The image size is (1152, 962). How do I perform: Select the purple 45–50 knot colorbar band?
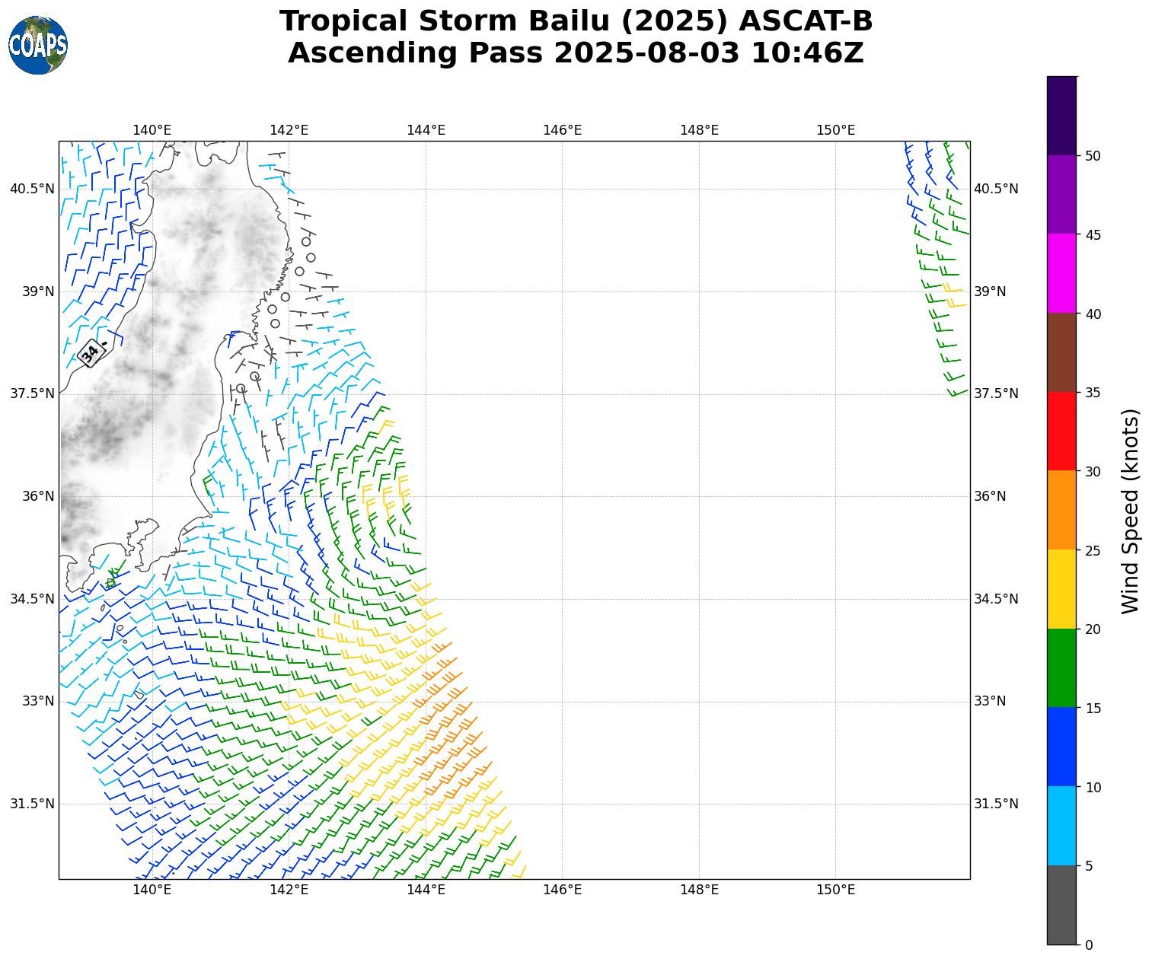[x=1061, y=194]
